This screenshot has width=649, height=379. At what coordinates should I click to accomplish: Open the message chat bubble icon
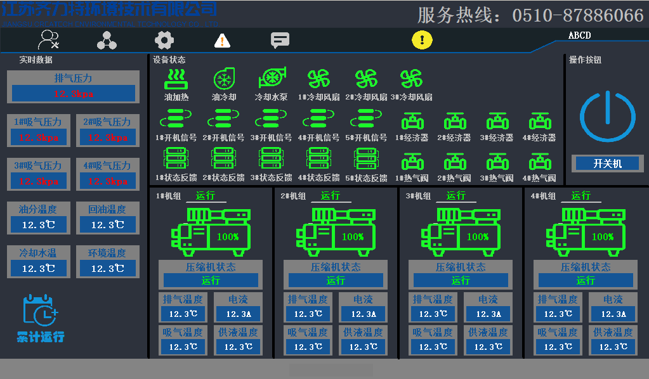[280, 41]
